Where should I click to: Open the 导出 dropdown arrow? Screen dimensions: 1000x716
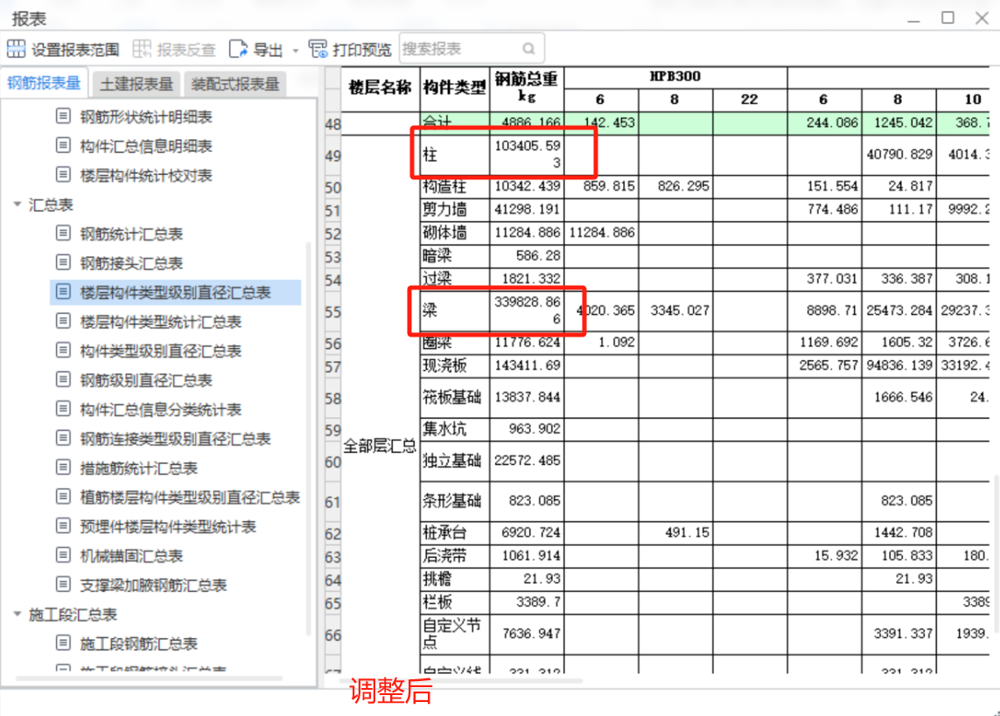pos(296,51)
